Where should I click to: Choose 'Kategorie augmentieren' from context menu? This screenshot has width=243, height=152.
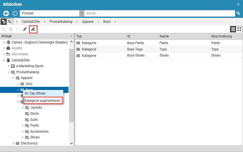tap(42, 101)
